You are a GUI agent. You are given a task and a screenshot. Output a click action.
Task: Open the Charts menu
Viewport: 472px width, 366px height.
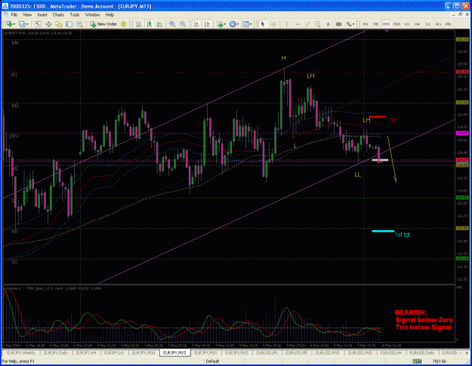click(58, 15)
